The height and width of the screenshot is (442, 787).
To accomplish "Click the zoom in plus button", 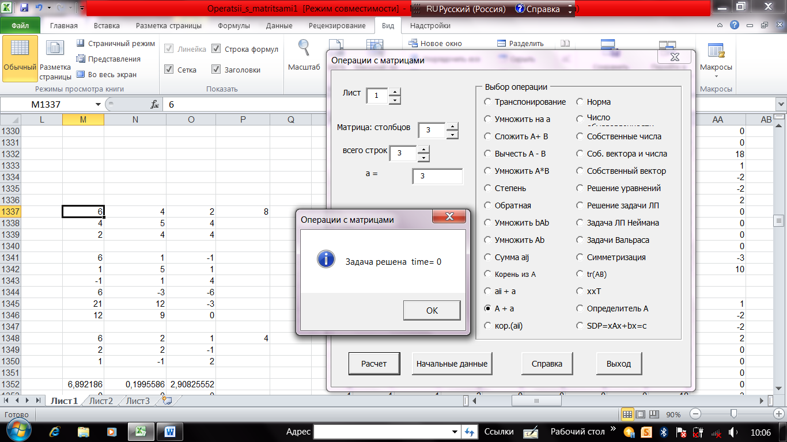I will click(779, 414).
